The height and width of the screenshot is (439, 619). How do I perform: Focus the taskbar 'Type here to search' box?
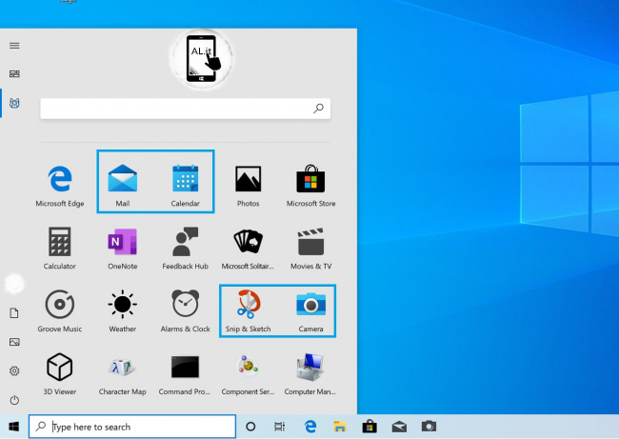pos(132,427)
